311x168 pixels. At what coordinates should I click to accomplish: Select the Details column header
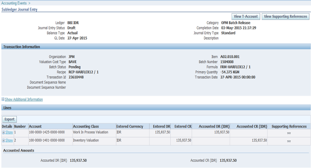click(x=7, y=127)
